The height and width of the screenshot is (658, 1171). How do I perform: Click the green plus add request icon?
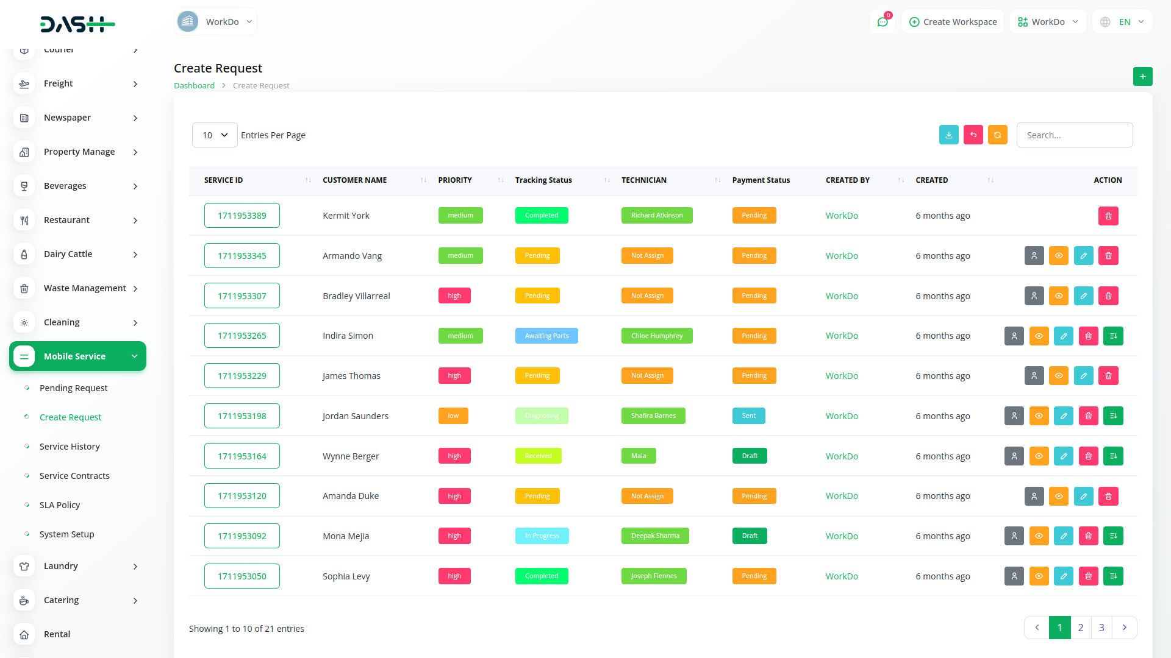1142,76
